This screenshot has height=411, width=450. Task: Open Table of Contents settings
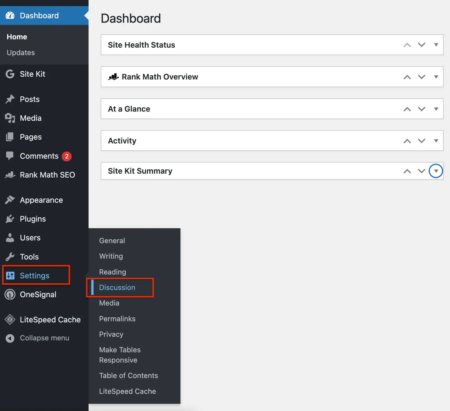(128, 376)
